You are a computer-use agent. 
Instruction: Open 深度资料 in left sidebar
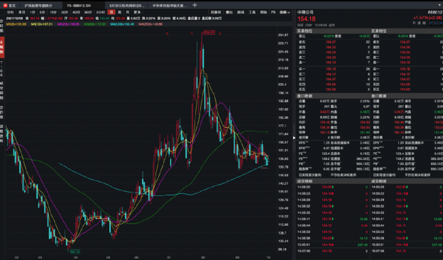(1, 134)
